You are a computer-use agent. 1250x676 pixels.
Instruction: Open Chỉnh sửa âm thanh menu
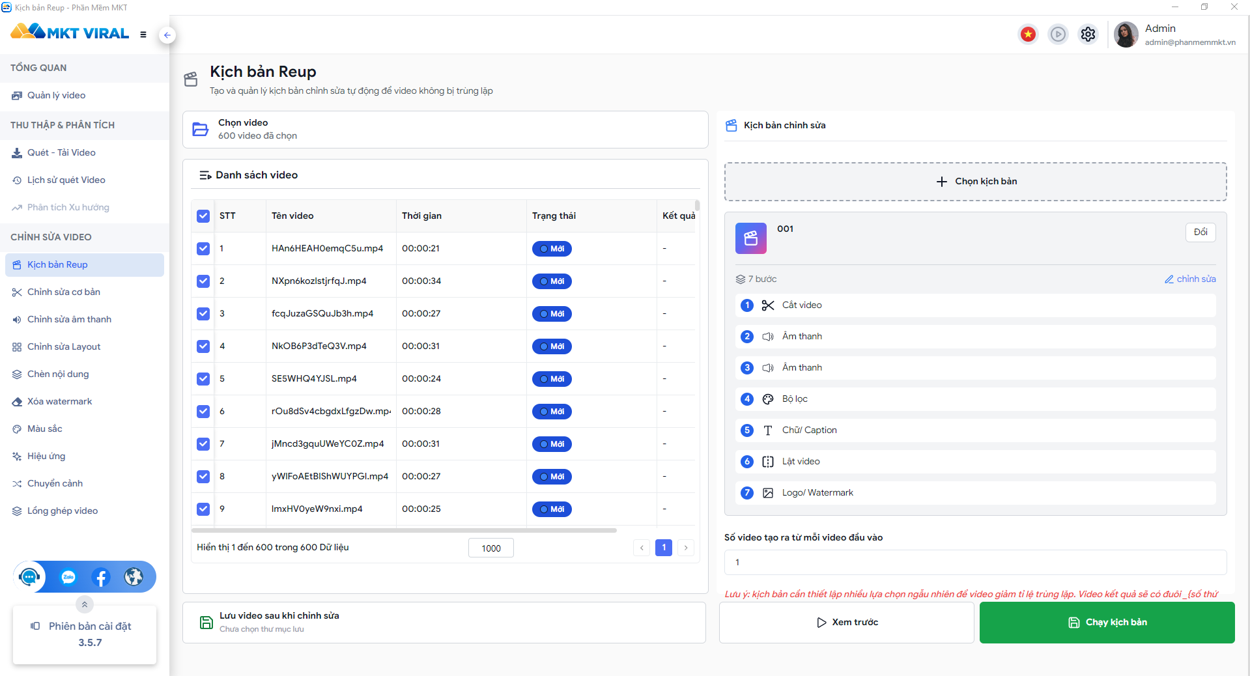coord(85,320)
